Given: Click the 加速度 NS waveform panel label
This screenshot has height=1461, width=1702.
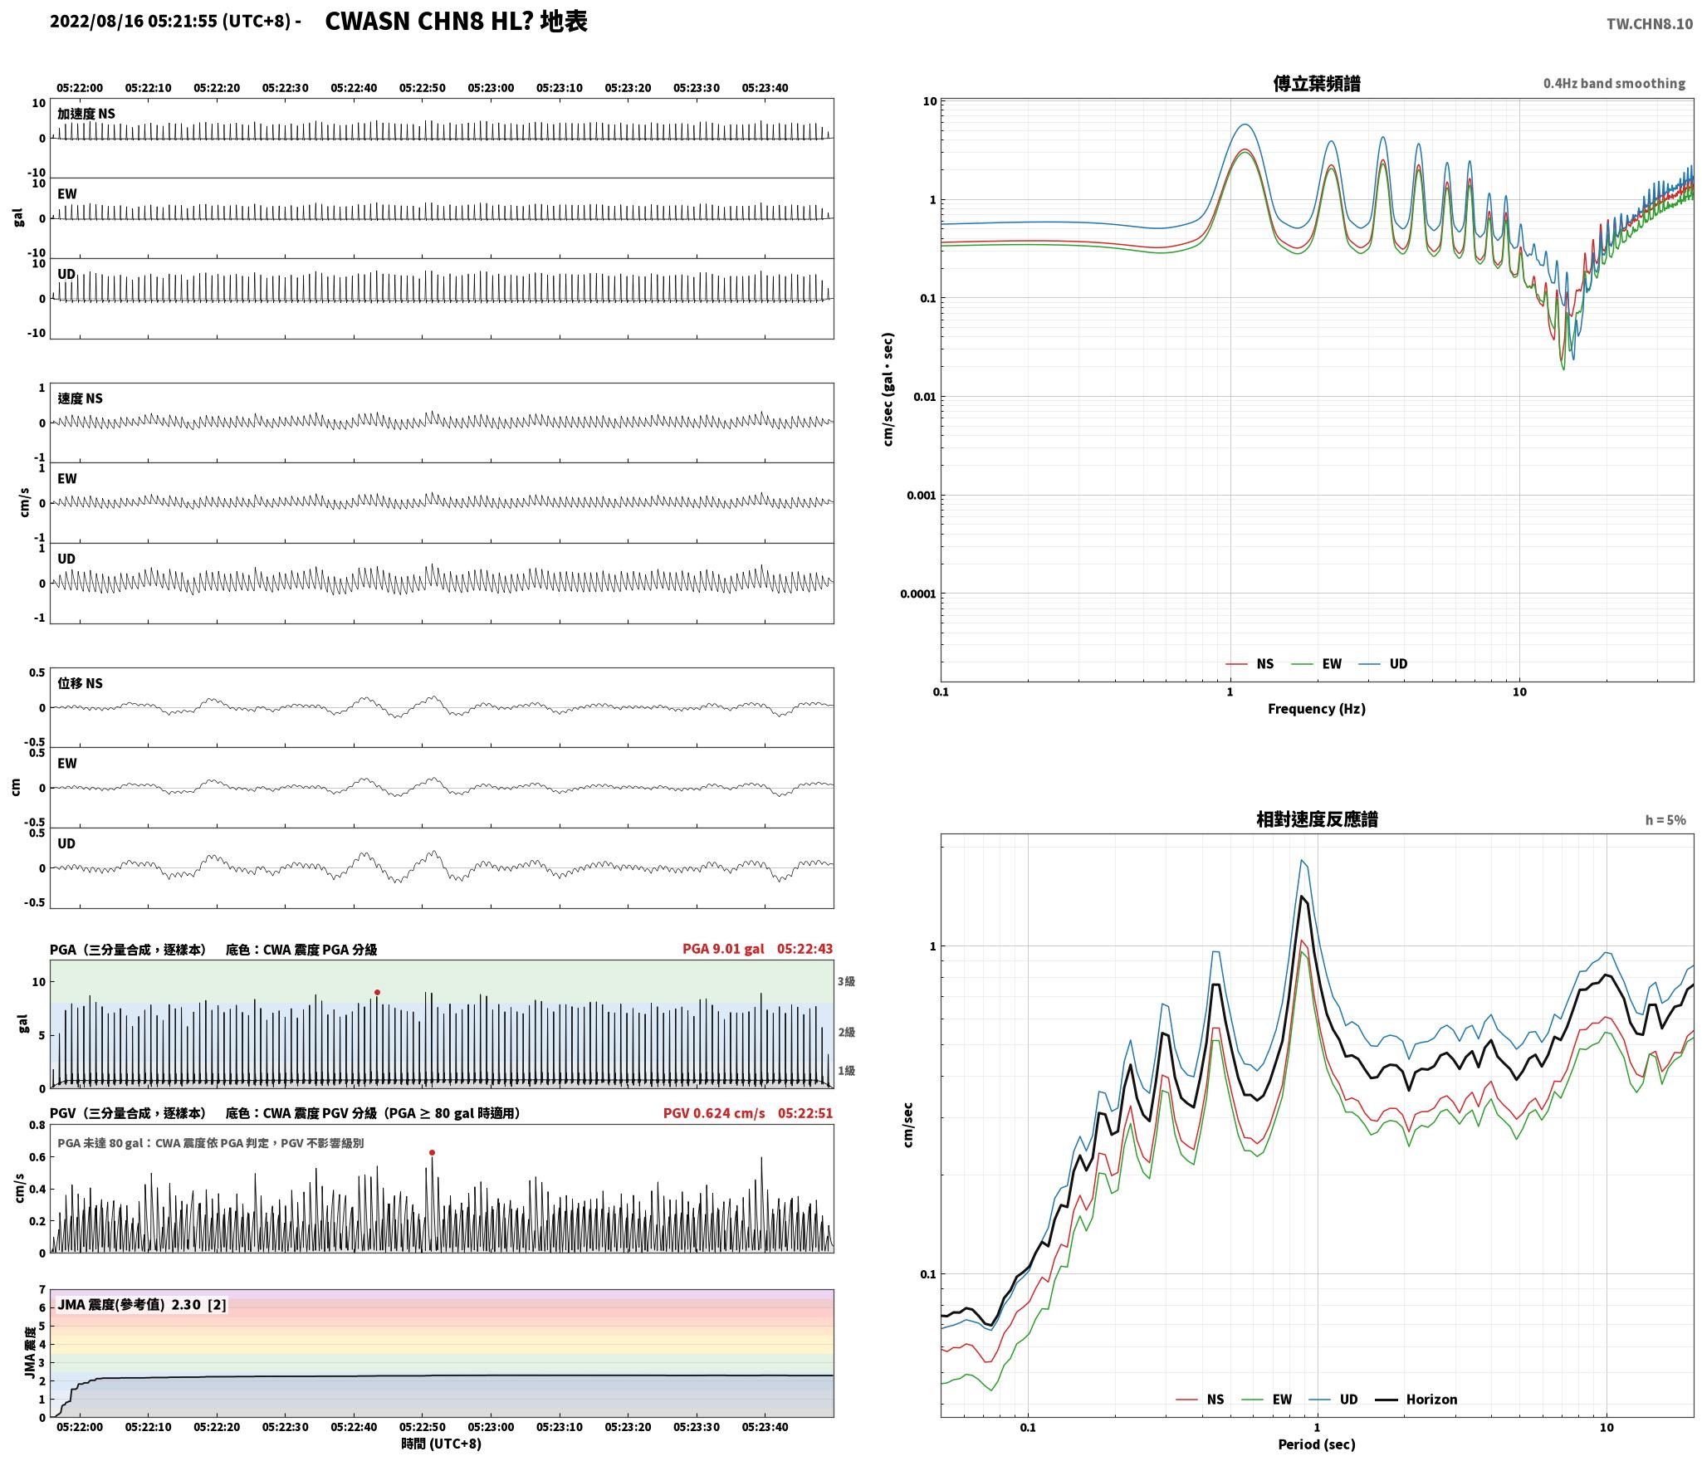Looking at the screenshot, I should [86, 114].
